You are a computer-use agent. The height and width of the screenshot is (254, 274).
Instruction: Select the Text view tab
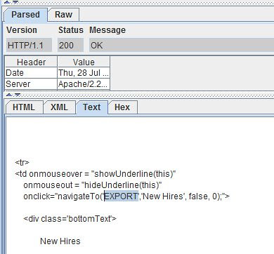[x=91, y=107]
